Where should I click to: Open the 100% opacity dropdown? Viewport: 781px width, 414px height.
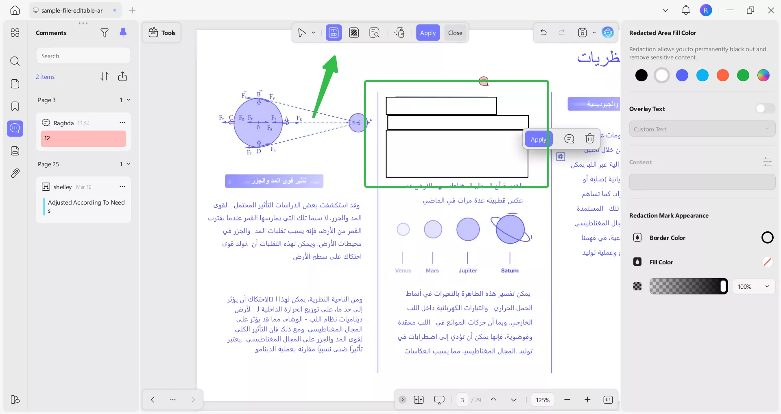coord(753,286)
